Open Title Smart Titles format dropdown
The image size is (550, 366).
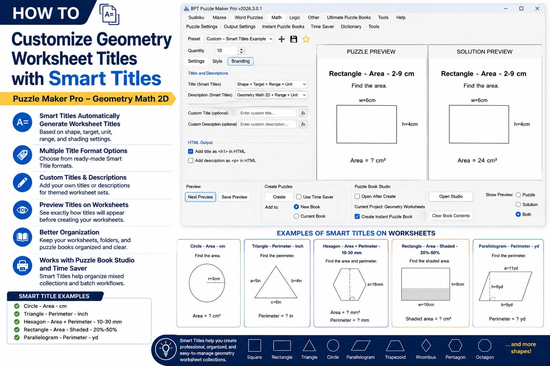click(x=272, y=84)
